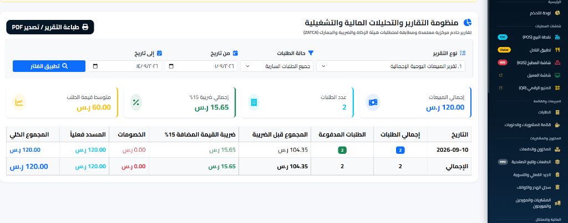Click the FIFO badge in the sidebar
This screenshot has height=223, width=568.
click(503, 162)
